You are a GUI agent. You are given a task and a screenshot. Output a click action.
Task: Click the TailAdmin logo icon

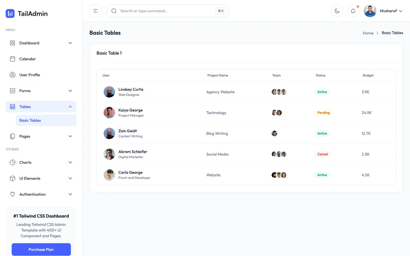pyautogui.click(x=10, y=14)
